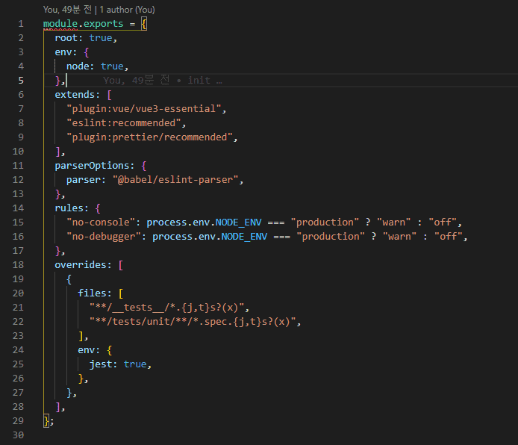Click the "overrides" property key
This screenshot has height=445, width=518.
[81, 265]
